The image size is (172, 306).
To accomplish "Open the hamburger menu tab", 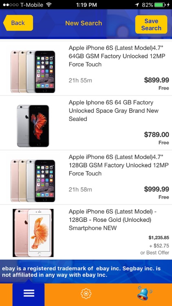I will click(x=29, y=293).
